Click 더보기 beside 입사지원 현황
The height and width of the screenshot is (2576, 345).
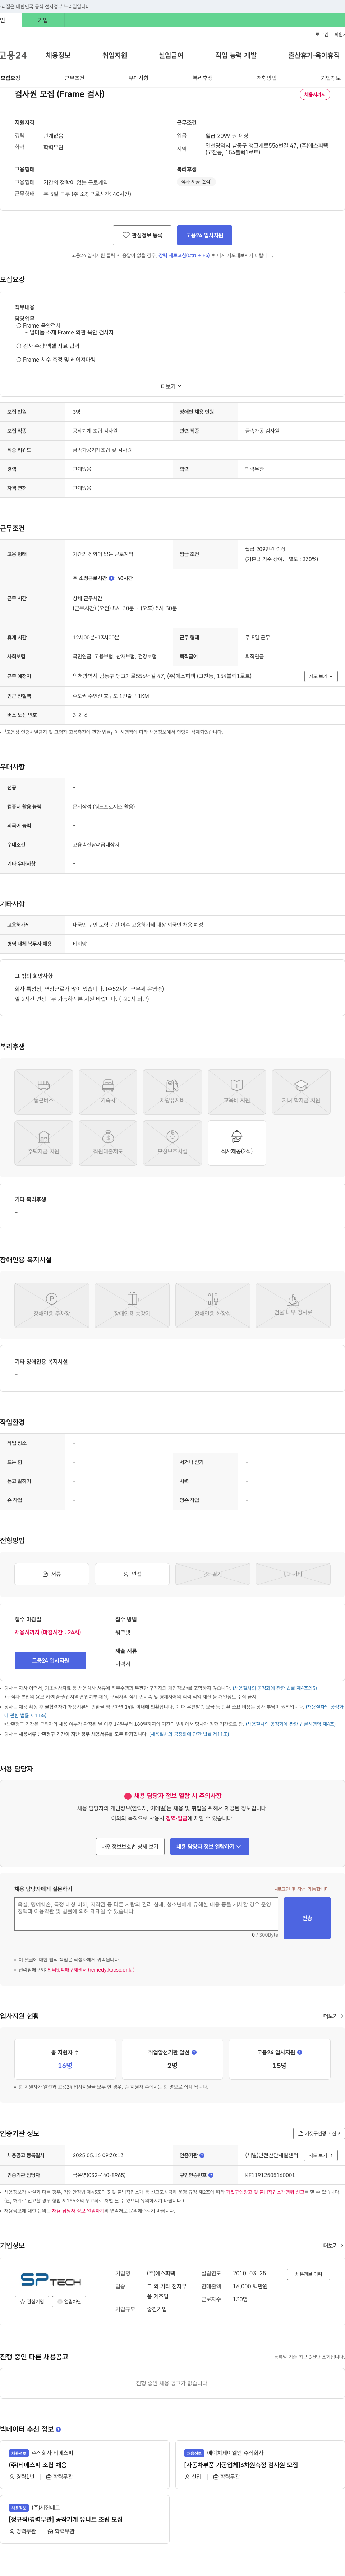[333, 2016]
